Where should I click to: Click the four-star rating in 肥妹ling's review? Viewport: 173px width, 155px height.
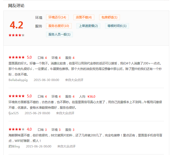click(x=16, y=129)
